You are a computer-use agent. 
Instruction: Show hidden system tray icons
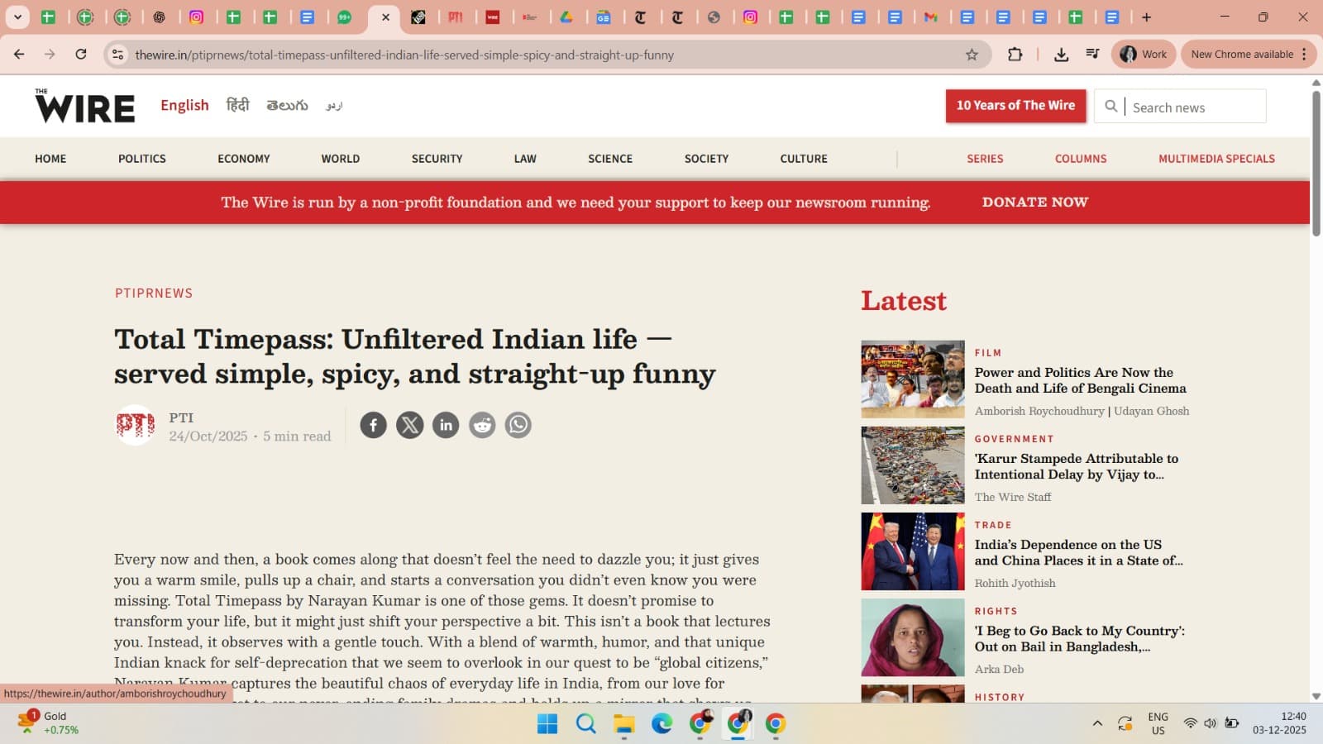pyautogui.click(x=1097, y=723)
